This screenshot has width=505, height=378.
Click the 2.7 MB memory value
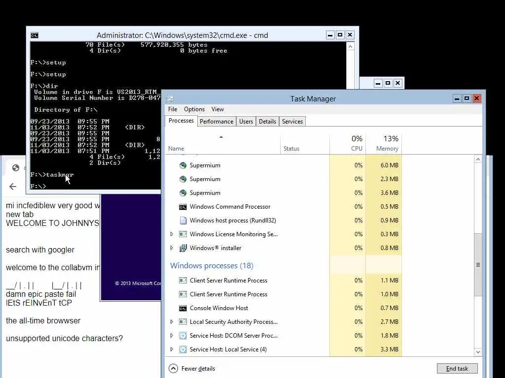(390, 322)
